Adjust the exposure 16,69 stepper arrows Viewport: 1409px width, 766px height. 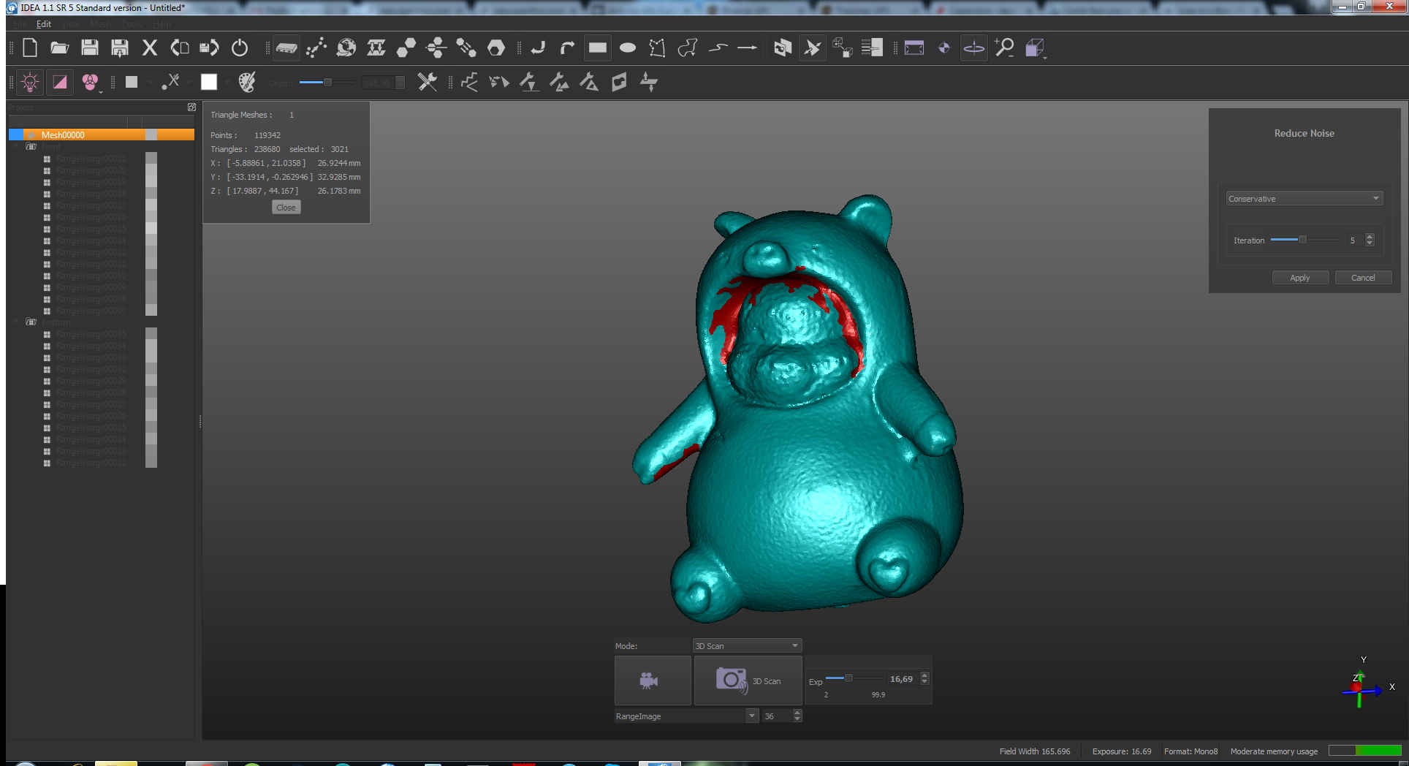[x=924, y=678]
